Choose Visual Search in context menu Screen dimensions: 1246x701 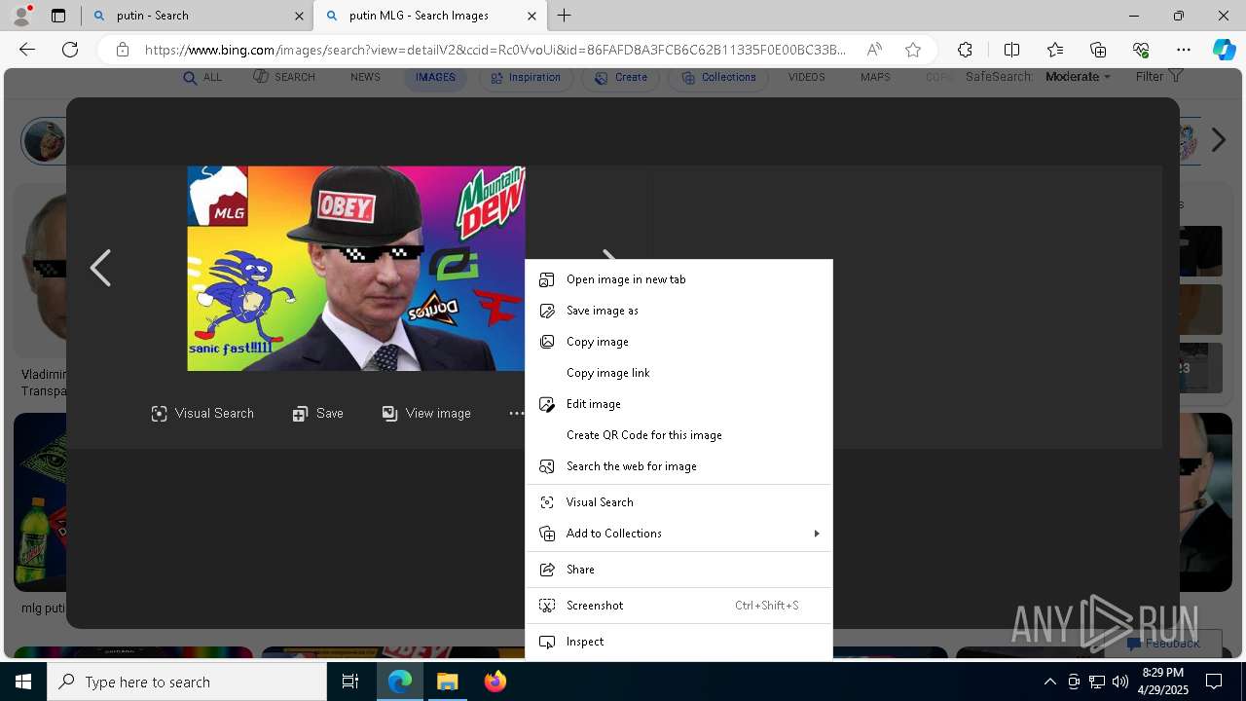678,502
